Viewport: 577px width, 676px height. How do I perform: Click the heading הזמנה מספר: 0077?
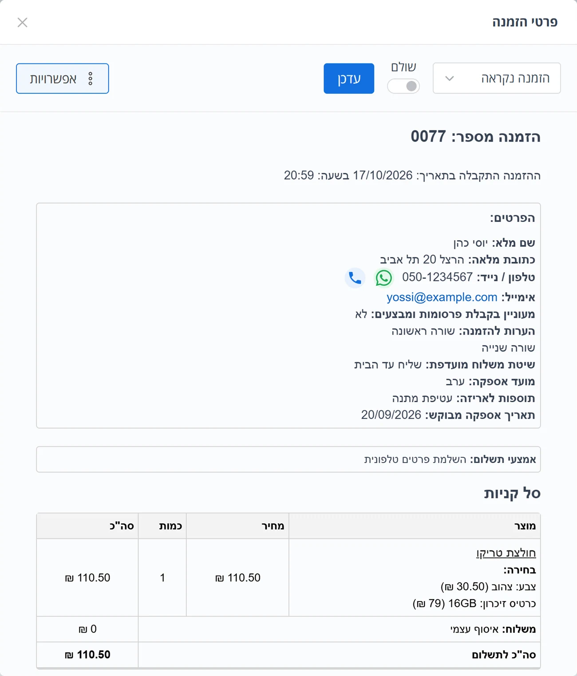(475, 137)
